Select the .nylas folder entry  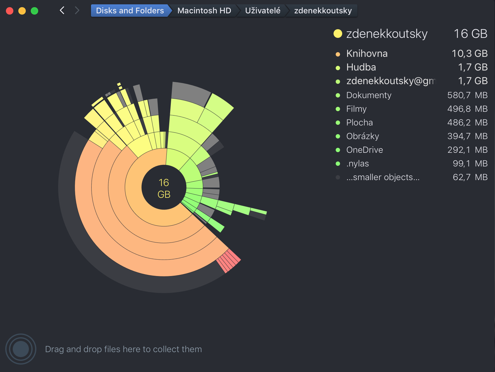pos(411,163)
